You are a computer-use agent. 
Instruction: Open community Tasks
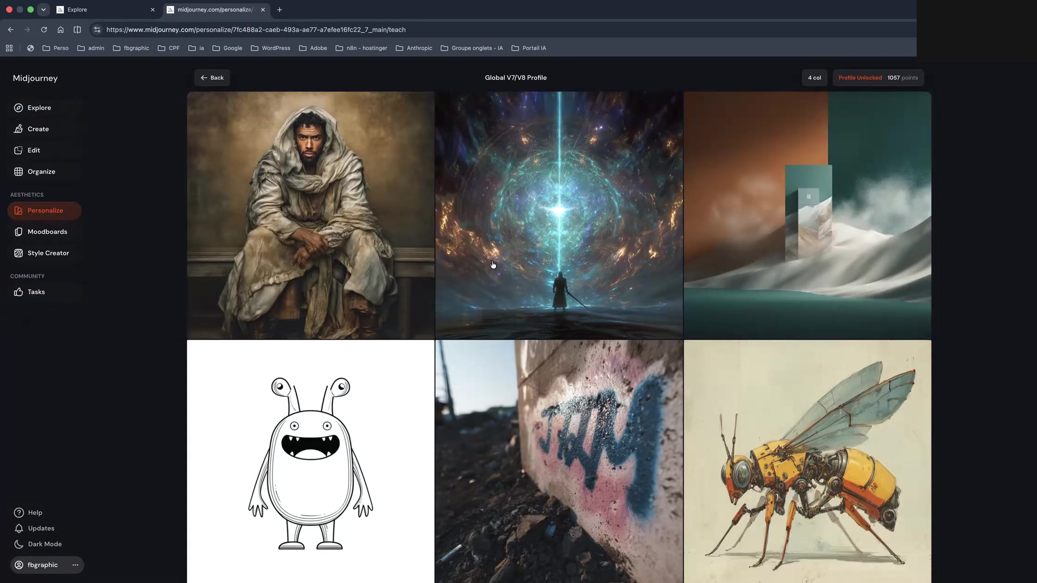tap(36, 292)
